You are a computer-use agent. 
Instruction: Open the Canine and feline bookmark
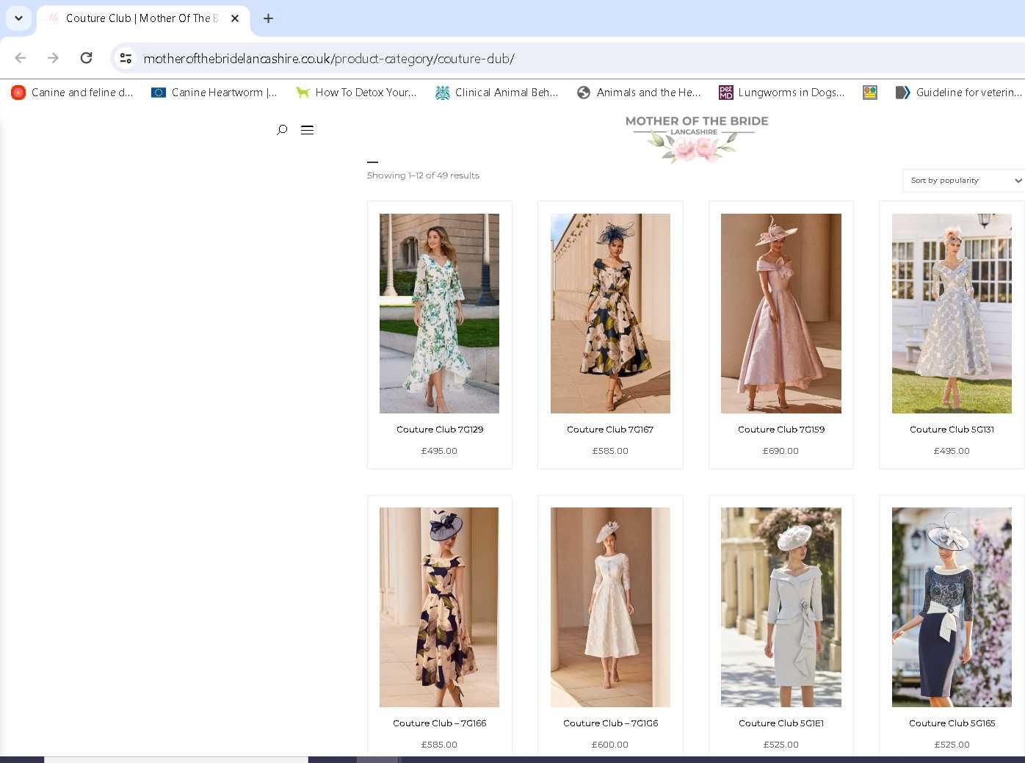(x=72, y=93)
